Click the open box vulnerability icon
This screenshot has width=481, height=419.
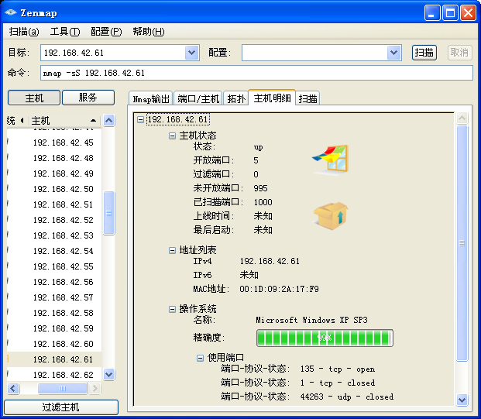[x=331, y=216]
